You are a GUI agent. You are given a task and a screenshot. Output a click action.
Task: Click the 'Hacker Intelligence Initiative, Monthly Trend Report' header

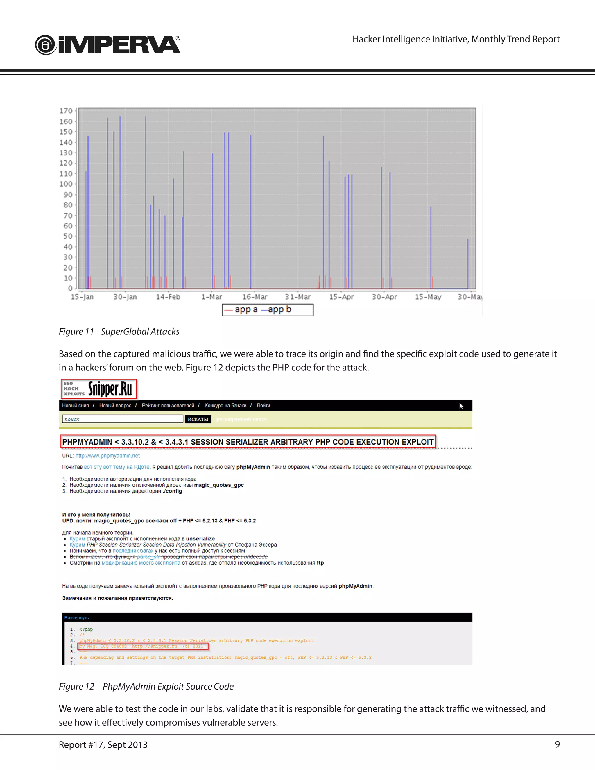pyautogui.click(x=456, y=39)
